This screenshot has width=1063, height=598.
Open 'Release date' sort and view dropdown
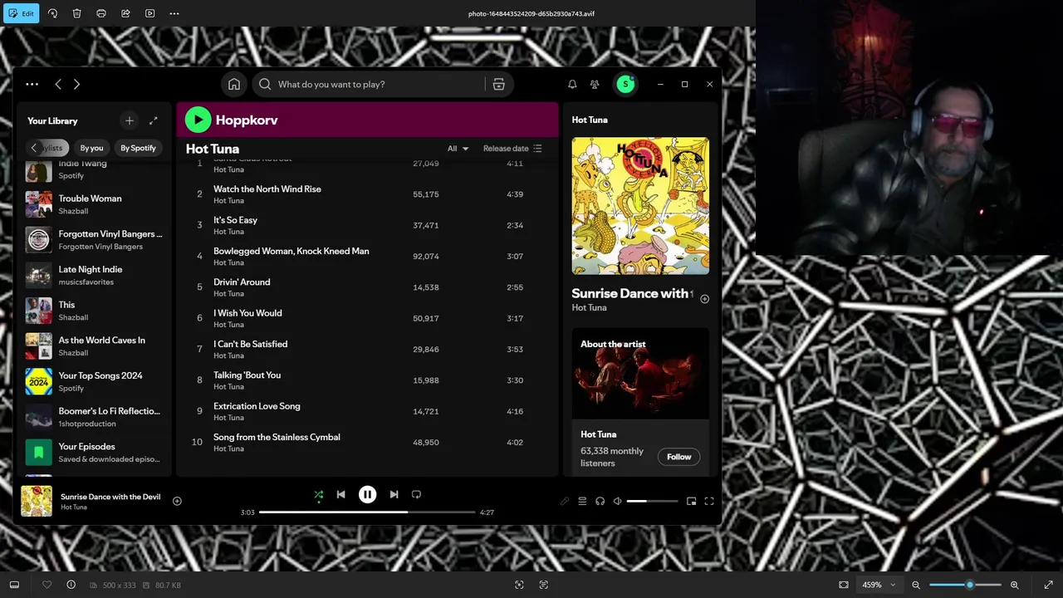click(x=512, y=149)
